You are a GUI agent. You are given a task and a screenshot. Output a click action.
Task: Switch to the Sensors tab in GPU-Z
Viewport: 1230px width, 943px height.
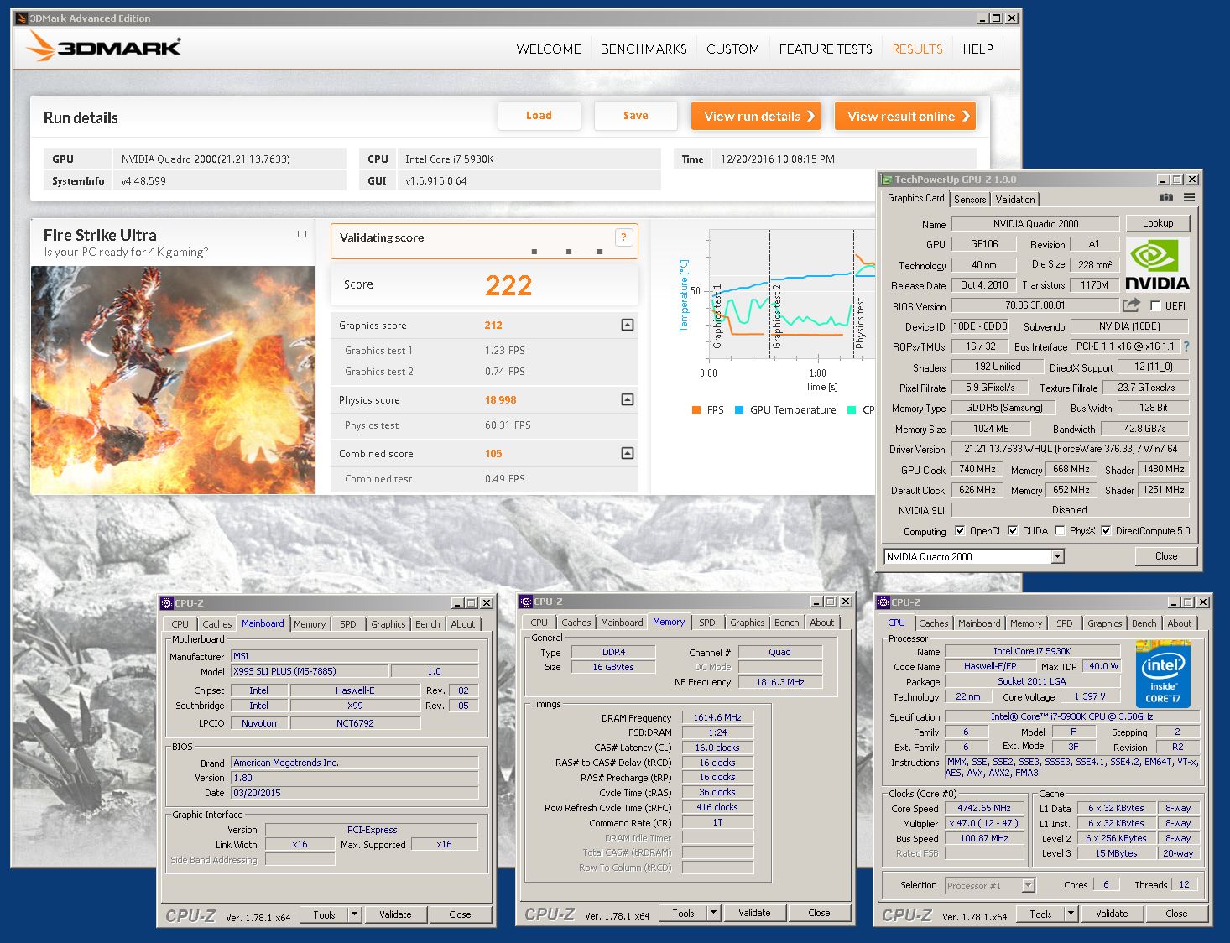970,200
